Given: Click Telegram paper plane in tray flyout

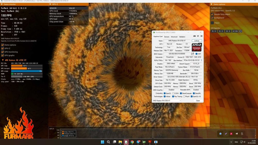Looking at the screenshot, I should click(237, 134).
